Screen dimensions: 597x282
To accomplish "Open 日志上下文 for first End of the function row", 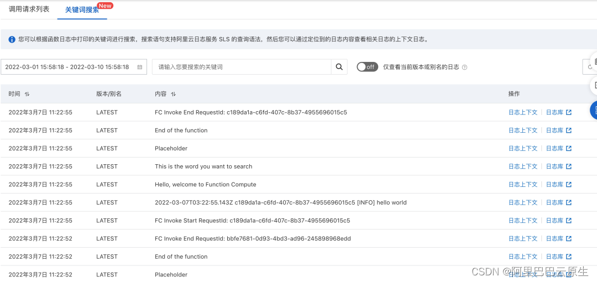I will pyautogui.click(x=523, y=130).
